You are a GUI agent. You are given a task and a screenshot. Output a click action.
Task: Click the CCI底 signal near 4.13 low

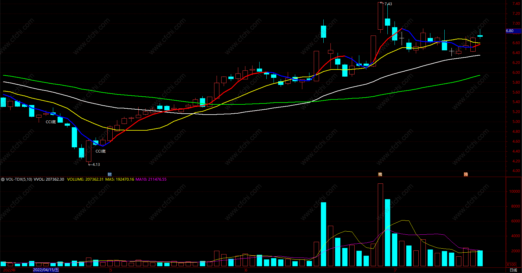(101, 151)
